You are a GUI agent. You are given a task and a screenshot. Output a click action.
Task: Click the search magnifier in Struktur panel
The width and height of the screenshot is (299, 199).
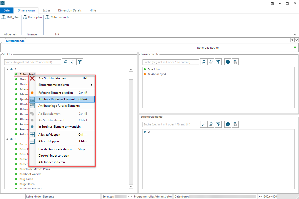[x=65, y=62]
